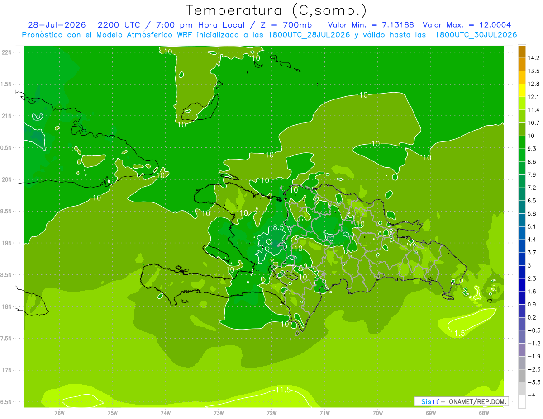Click the purple swatch between -1.2 and -1.9
Viewport: 543px width, 419px height.
coord(522,349)
